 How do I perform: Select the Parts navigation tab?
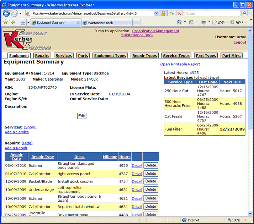coord(83,56)
